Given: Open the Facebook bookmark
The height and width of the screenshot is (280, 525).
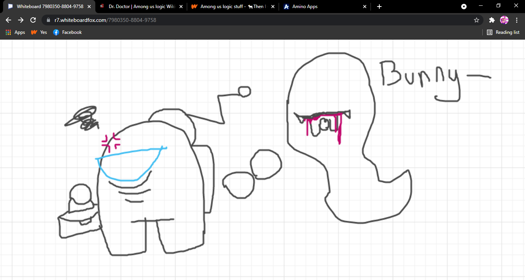Looking at the screenshot, I should pyautogui.click(x=68, y=32).
